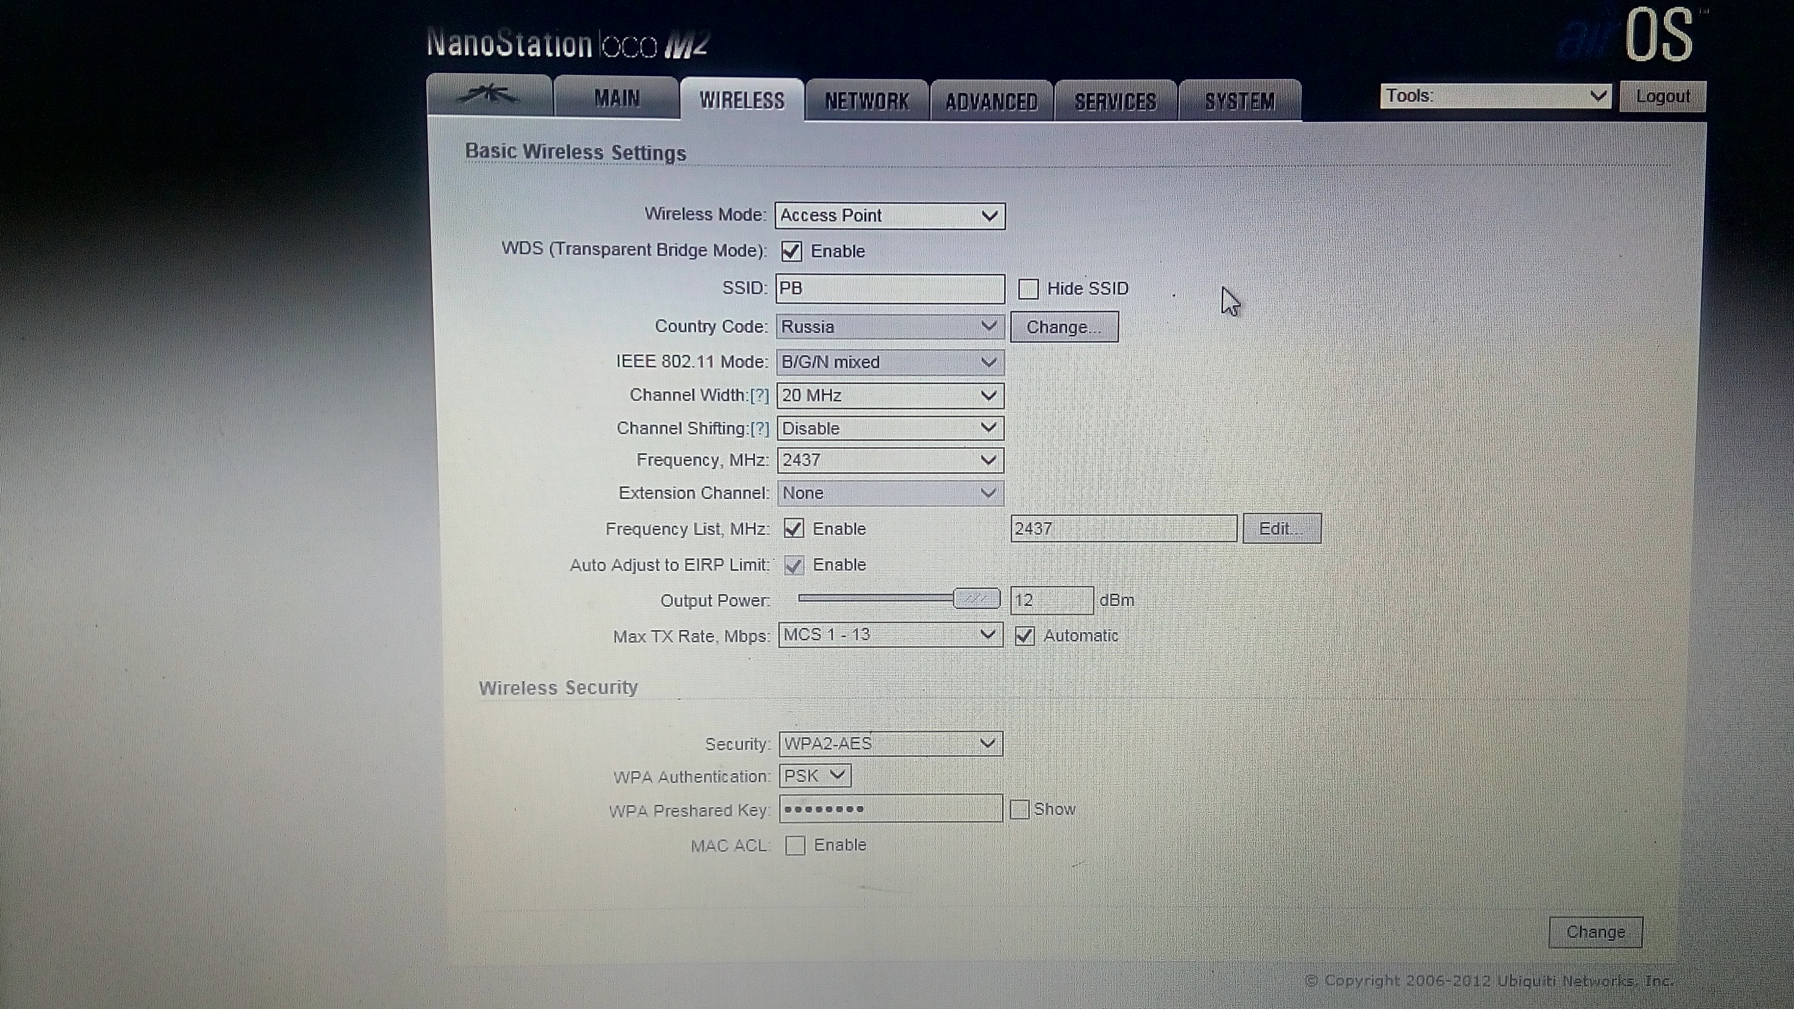The image size is (1794, 1009).
Task: Click Channel Width help [?] link
Action: click(x=759, y=395)
